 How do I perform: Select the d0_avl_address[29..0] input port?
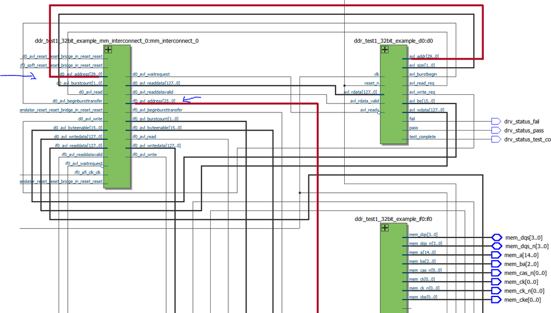[81, 74]
